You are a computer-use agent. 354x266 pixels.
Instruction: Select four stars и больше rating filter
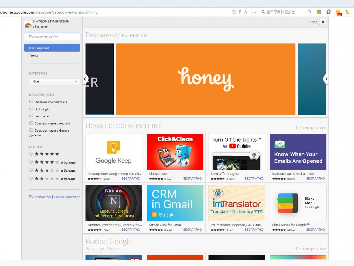[31, 162]
